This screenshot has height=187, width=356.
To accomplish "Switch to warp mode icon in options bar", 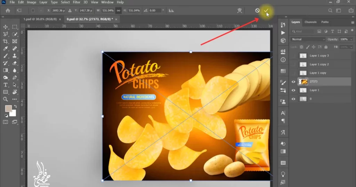I will pyautogui.click(x=240, y=10).
